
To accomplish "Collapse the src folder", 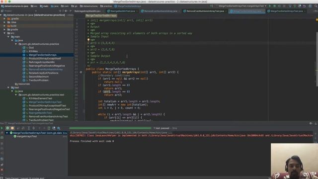I will coord(4,33).
